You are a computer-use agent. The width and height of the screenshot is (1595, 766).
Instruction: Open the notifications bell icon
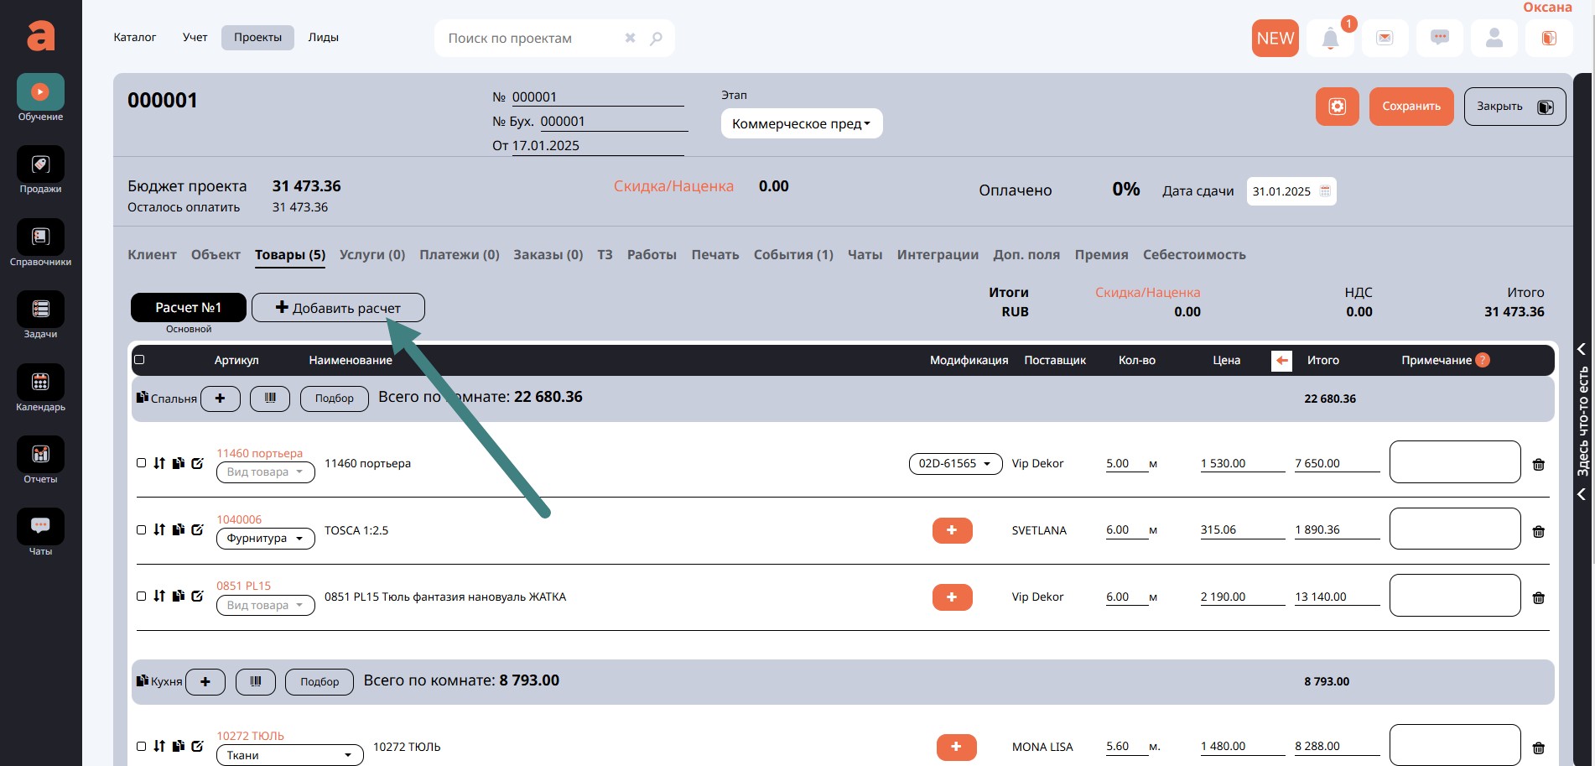(1330, 39)
